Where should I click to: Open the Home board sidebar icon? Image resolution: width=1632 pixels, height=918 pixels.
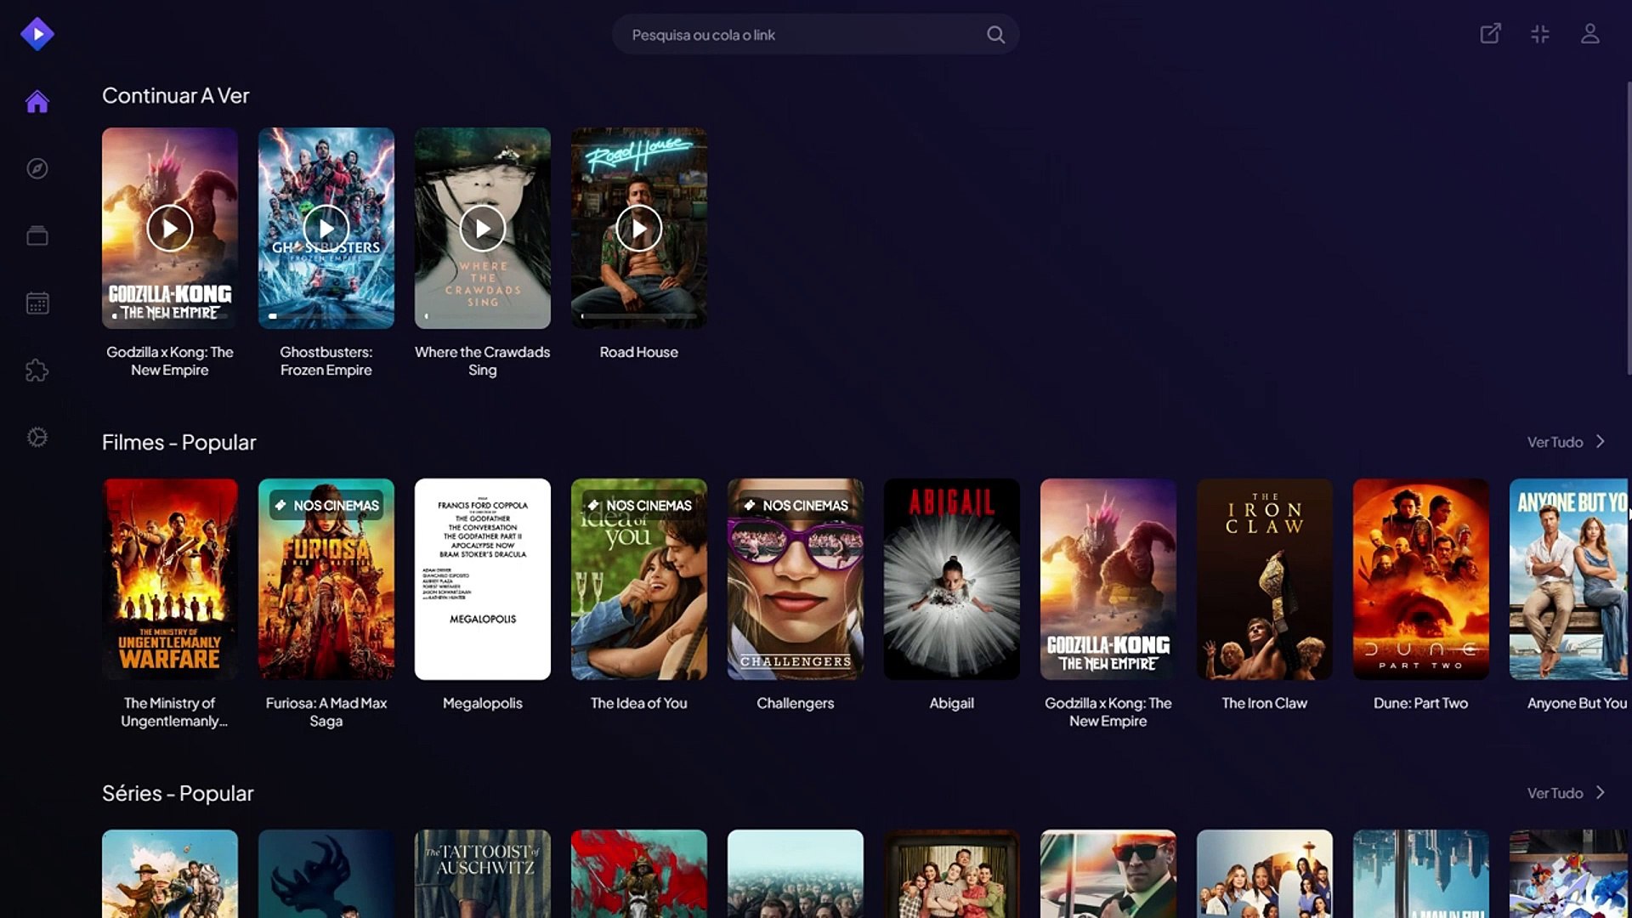pyautogui.click(x=37, y=102)
